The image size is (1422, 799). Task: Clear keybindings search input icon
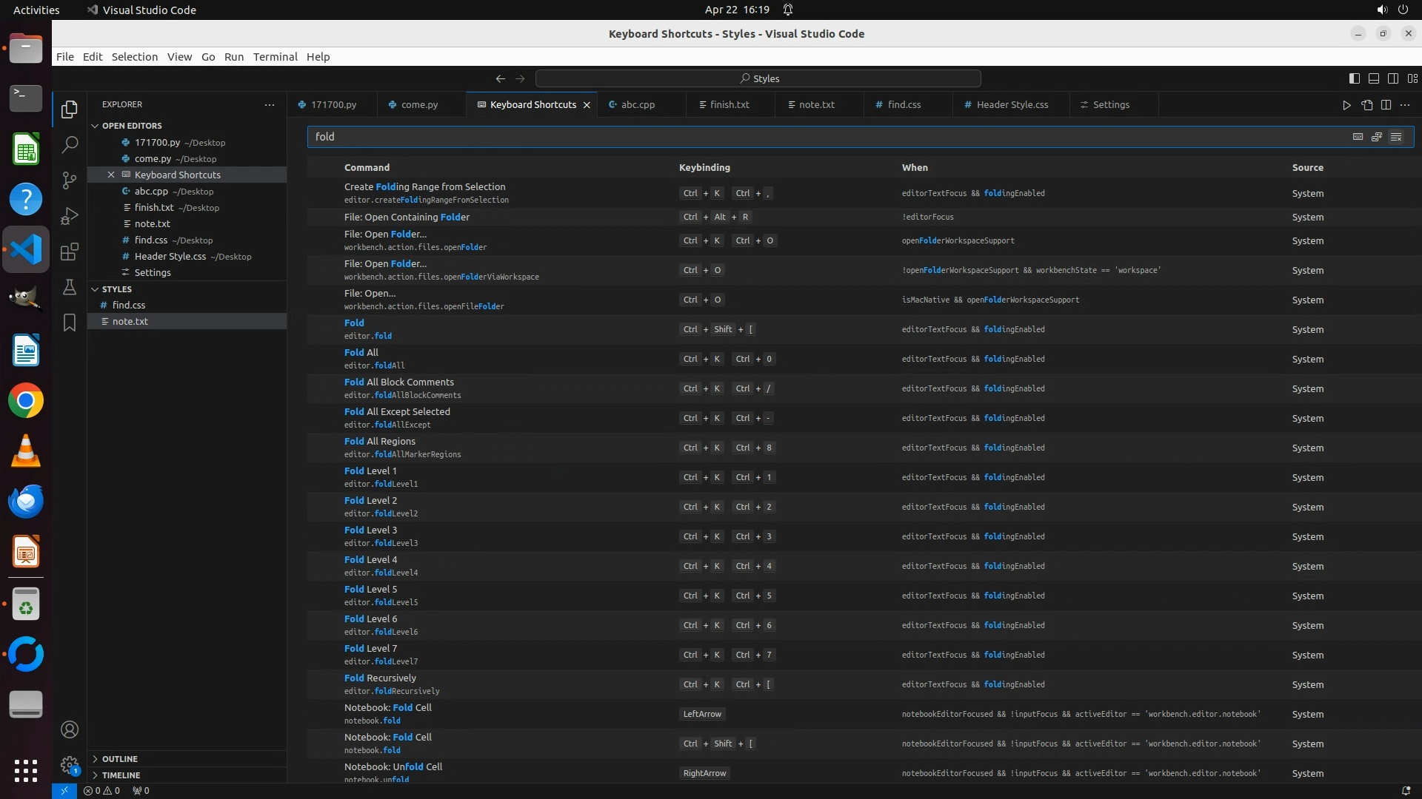[1396, 137]
